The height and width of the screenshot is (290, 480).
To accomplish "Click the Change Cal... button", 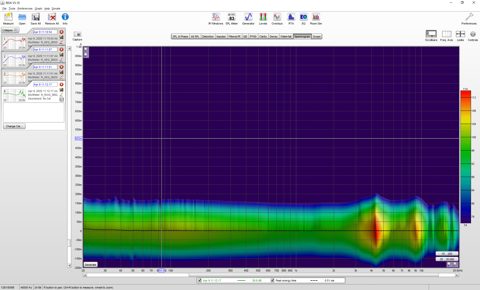I will pos(14,126).
